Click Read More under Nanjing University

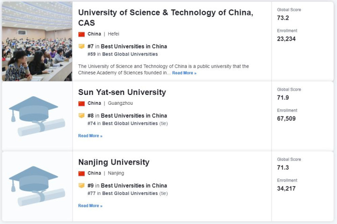pos(90,206)
